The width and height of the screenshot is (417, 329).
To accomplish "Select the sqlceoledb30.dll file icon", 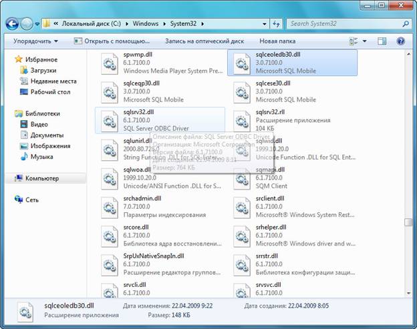I will (242, 63).
